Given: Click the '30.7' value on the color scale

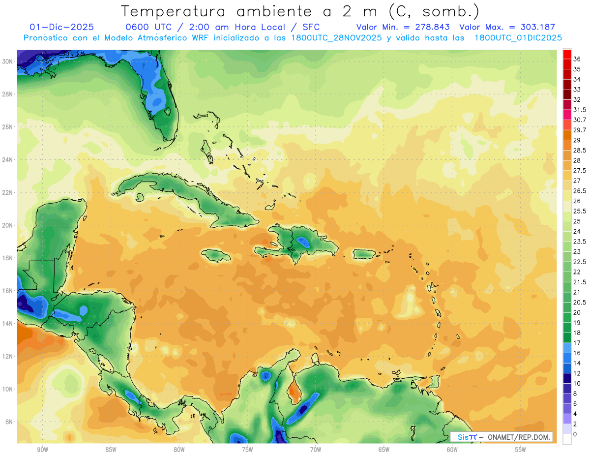Looking at the screenshot, I should click(x=579, y=120).
